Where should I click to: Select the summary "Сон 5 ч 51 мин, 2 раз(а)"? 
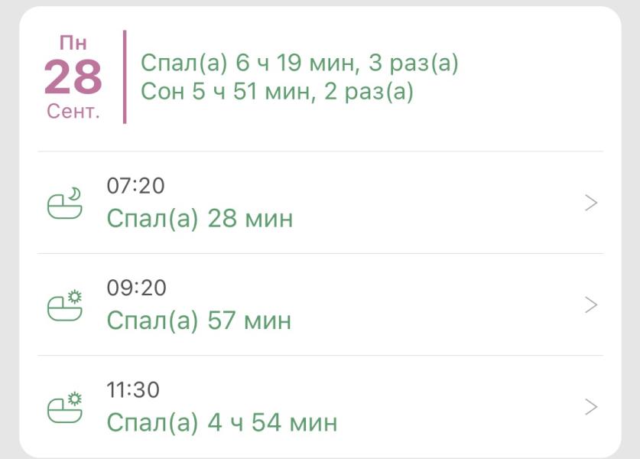[x=277, y=91]
